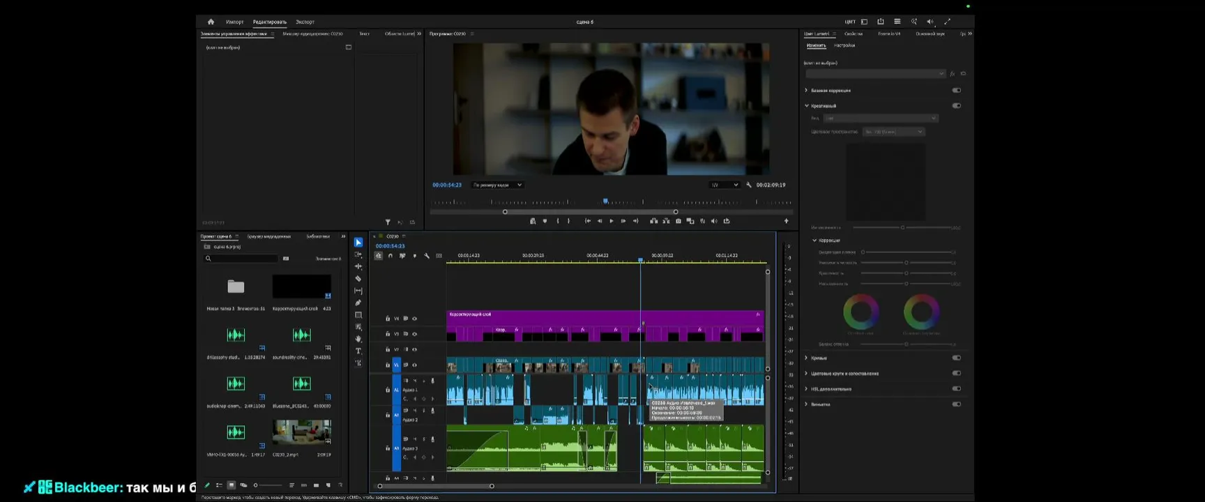The image size is (1205, 502).
Task: Open the Home screen icon
Action: click(x=211, y=22)
